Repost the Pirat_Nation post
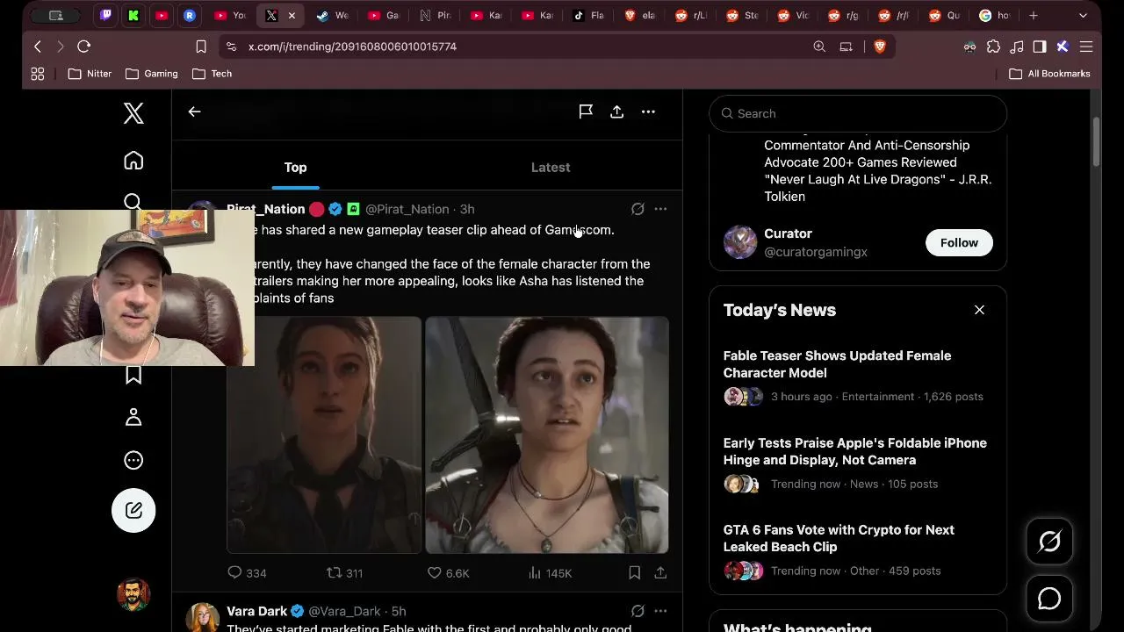The height and width of the screenshot is (632, 1124). point(344,572)
